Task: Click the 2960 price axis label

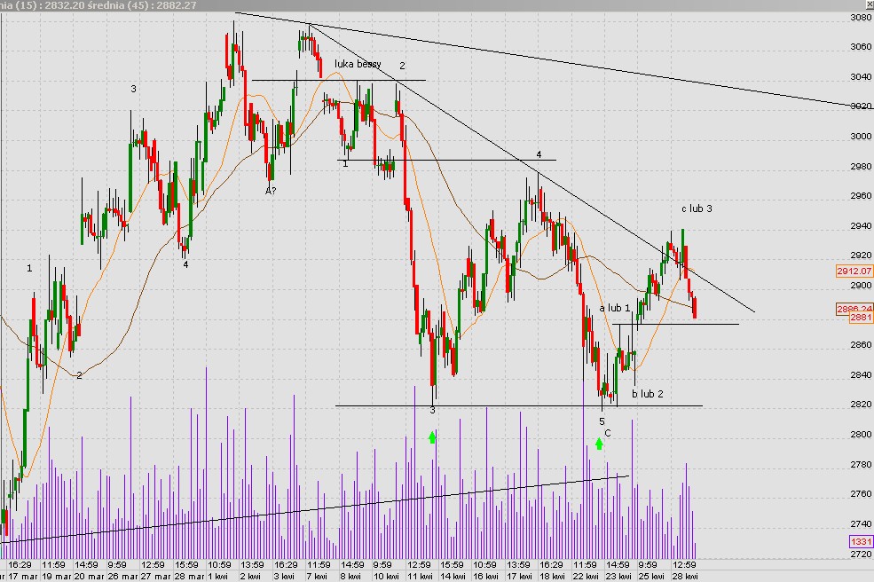Action: point(861,196)
